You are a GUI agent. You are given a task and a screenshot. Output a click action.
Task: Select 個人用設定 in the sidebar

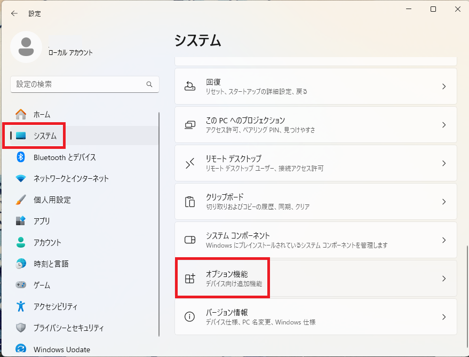(84, 200)
